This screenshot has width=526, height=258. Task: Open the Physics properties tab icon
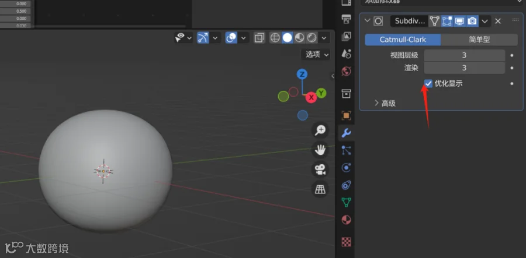click(346, 167)
